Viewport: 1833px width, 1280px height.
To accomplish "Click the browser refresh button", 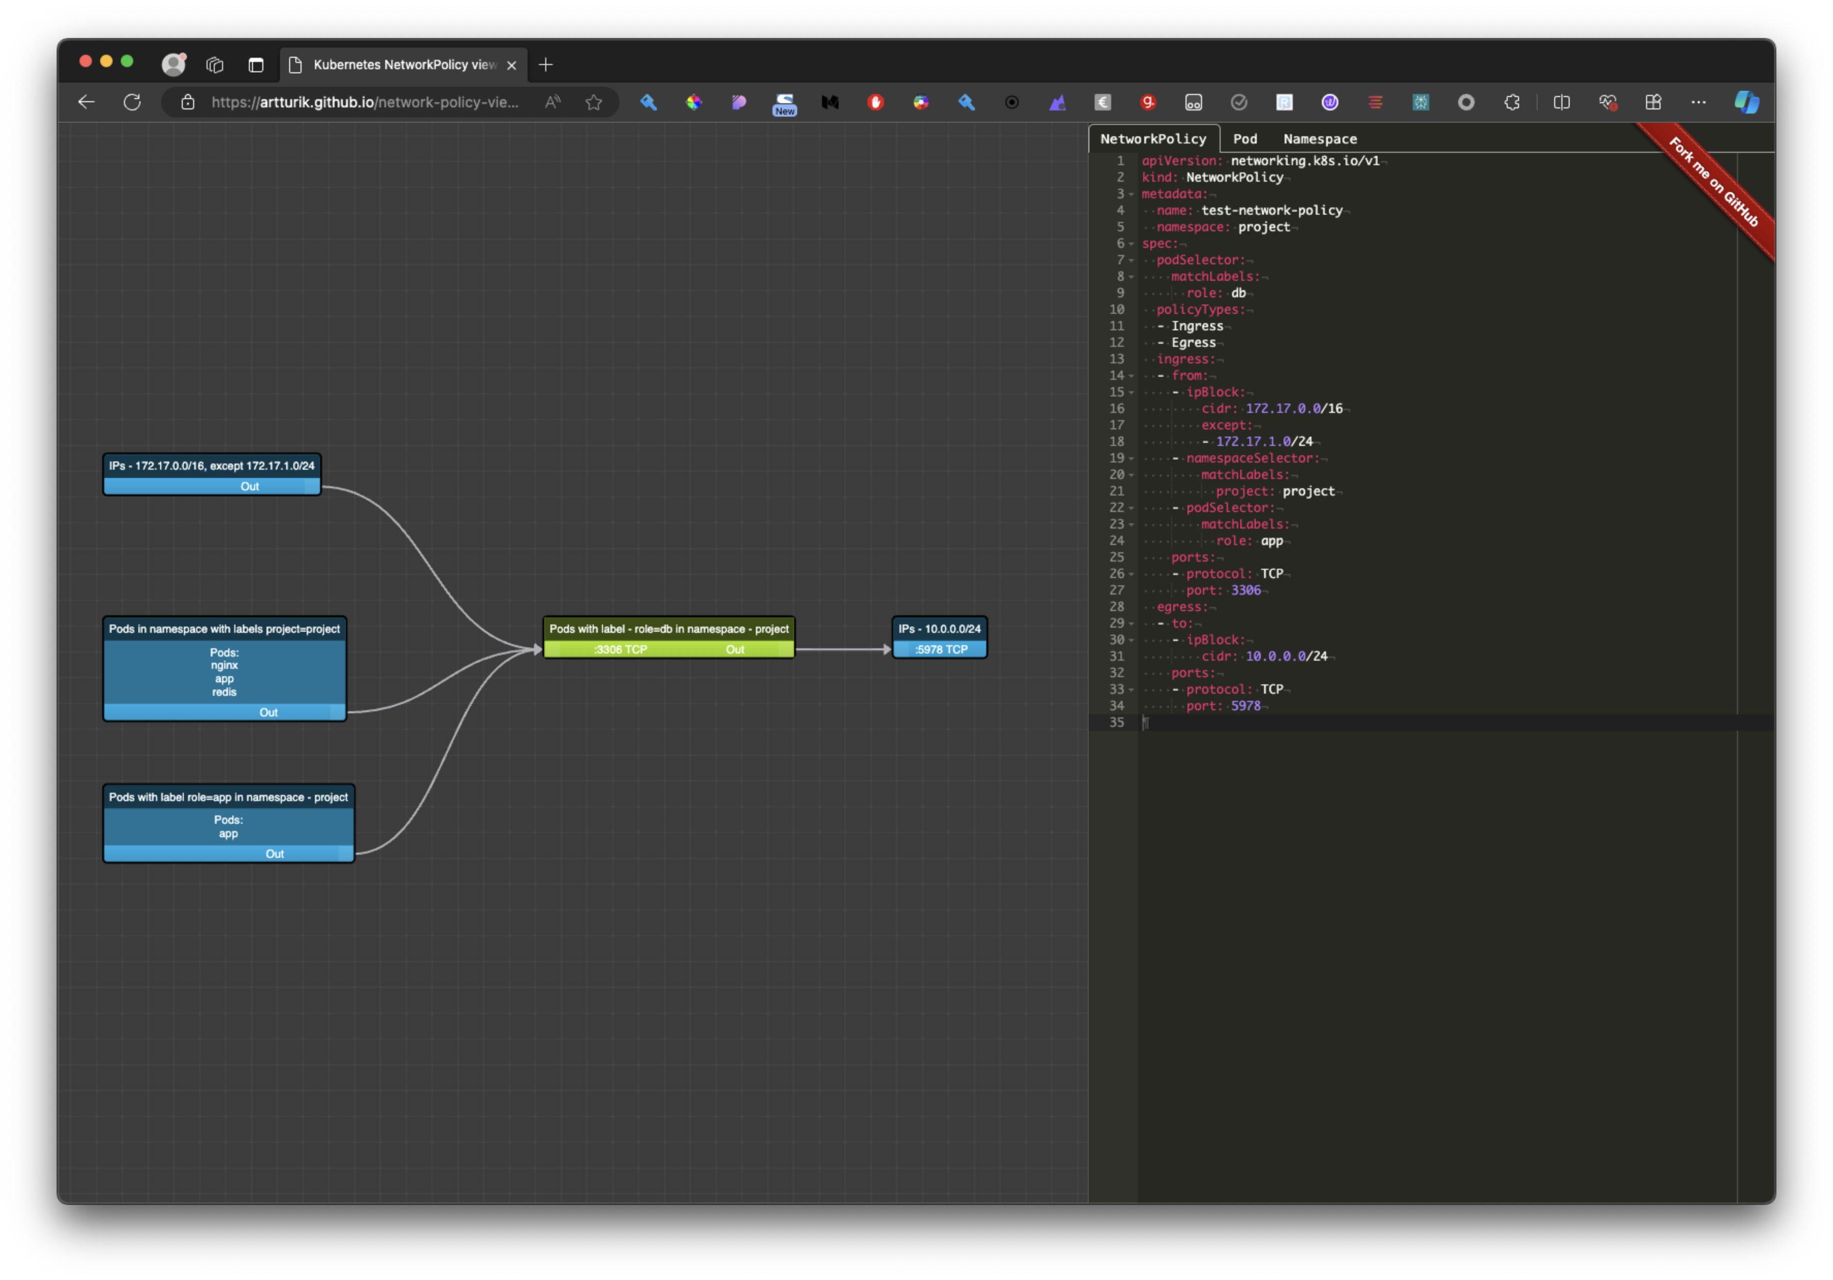I will coord(133,102).
